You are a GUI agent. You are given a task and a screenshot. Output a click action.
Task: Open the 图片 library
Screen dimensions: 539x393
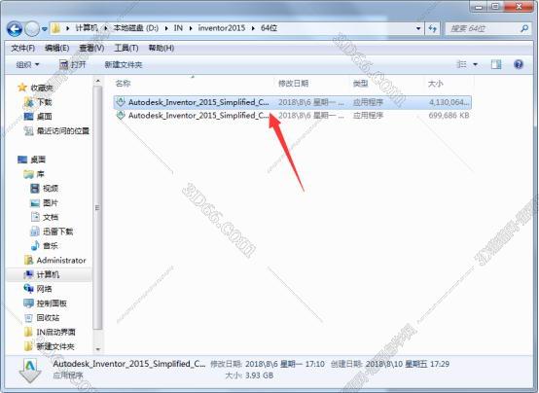pos(51,203)
